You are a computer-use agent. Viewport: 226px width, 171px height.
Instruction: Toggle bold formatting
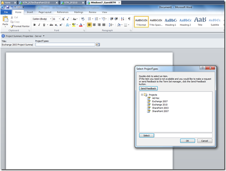(35, 25)
